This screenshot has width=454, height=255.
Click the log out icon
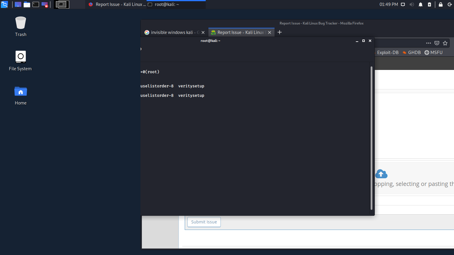[450, 4]
